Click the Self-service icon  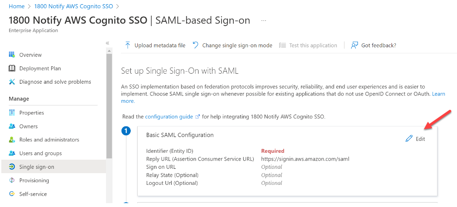(12, 194)
